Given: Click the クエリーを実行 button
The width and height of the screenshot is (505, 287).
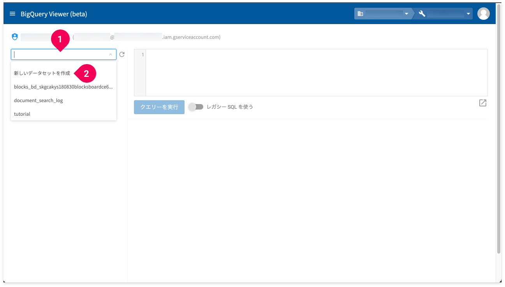Looking at the screenshot, I should pyautogui.click(x=159, y=107).
